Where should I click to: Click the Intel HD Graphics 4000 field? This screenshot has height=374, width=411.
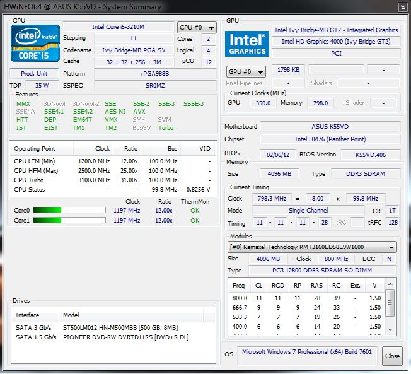pyautogui.click(x=336, y=42)
